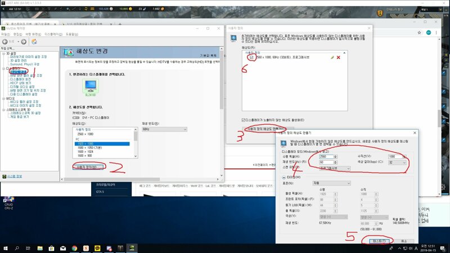This screenshot has height=253, width=450.
Task: Select the 3D settings management tree item
Action: [19, 61]
